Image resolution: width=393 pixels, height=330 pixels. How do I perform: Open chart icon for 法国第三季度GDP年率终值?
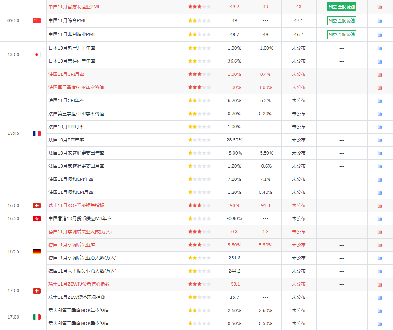380,88
